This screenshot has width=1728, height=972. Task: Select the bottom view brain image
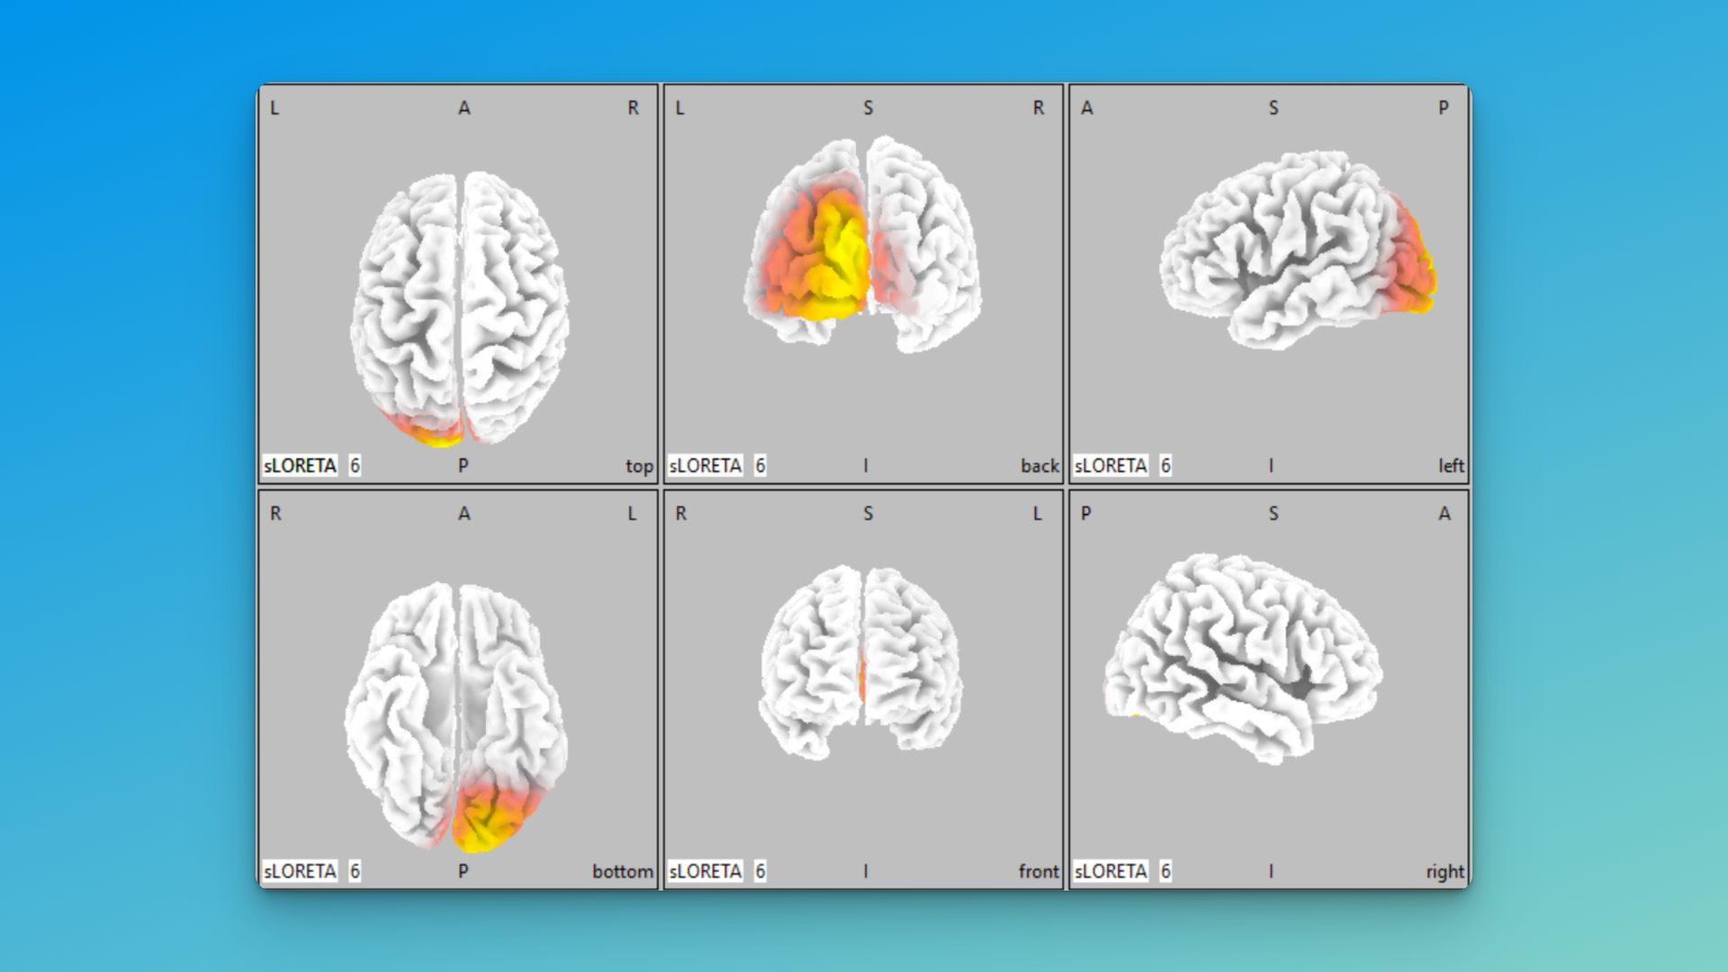tap(456, 715)
